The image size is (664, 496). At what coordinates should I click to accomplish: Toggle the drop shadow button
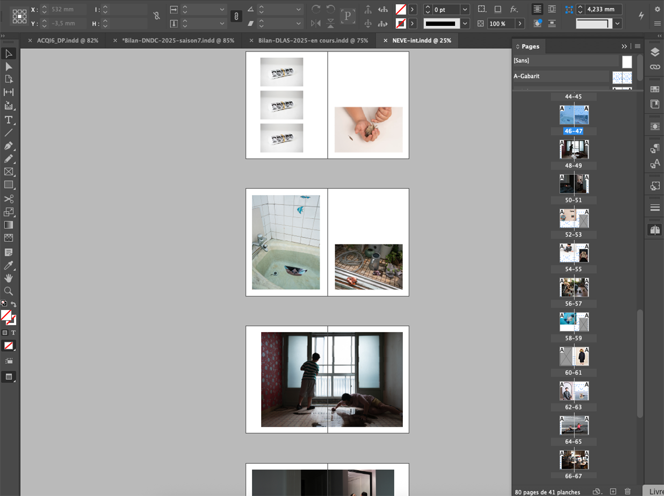point(498,9)
